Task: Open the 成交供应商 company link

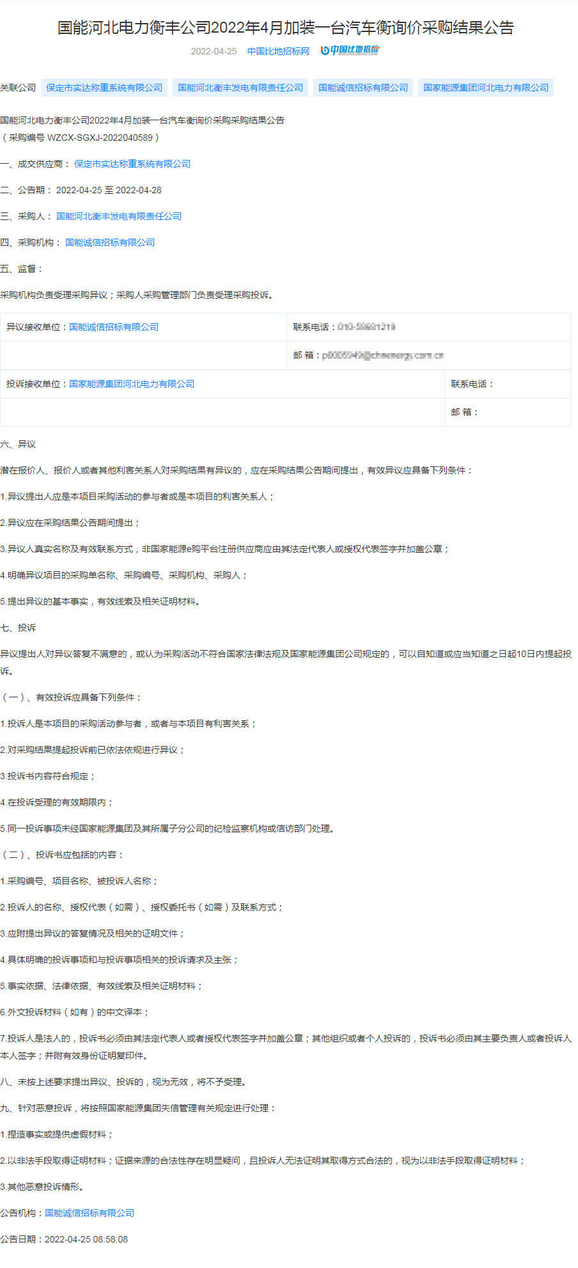Action: click(x=132, y=164)
